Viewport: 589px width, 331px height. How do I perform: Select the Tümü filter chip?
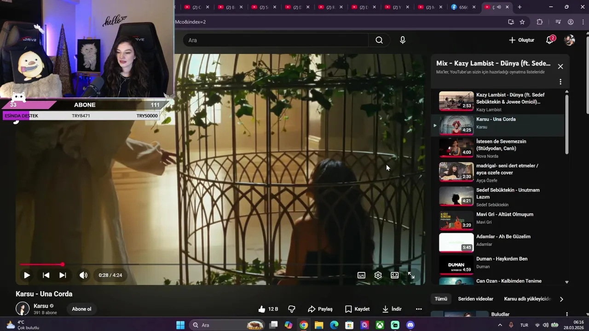point(441,299)
